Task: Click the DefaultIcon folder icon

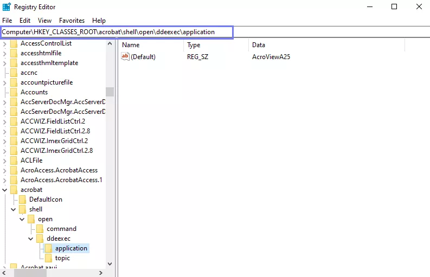Action: click(22, 199)
